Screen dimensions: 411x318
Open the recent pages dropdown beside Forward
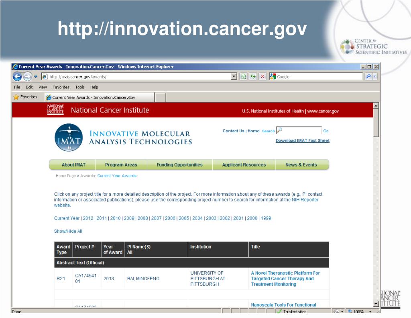click(36, 77)
